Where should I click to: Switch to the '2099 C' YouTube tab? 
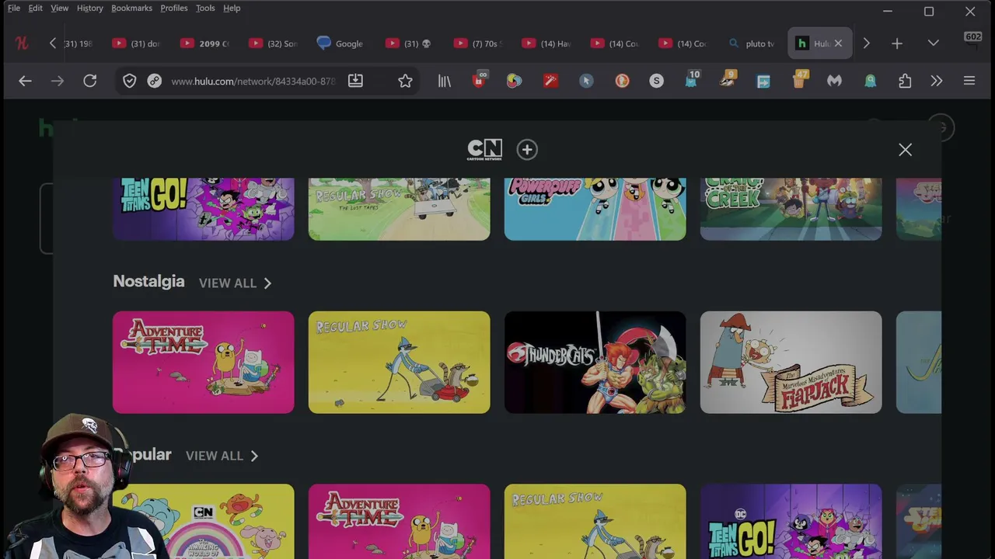(x=205, y=43)
